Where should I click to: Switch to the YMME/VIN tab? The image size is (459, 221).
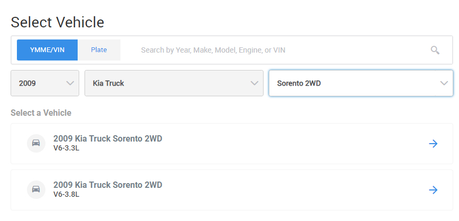tap(47, 50)
